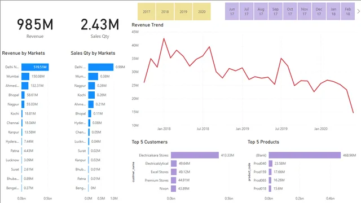This screenshot has height=203, width=361.
Task: Pick the Oct 17 month tile
Action: 290,11
